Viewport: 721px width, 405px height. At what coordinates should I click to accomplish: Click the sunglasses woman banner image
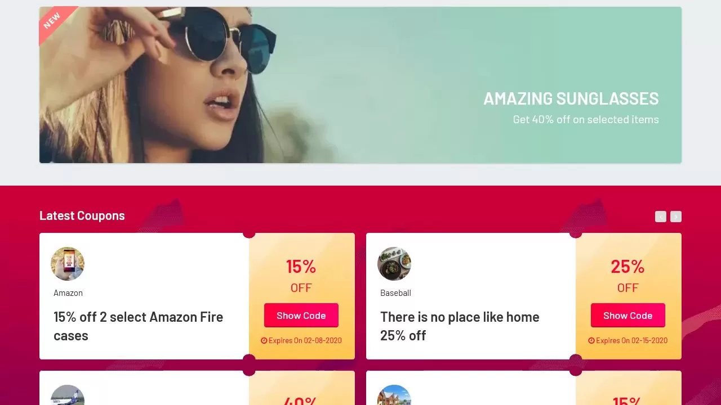pyautogui.click(x=360, y=85)
